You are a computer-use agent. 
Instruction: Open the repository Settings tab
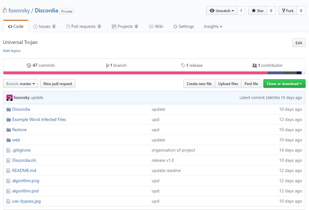[x=183, y=27]
